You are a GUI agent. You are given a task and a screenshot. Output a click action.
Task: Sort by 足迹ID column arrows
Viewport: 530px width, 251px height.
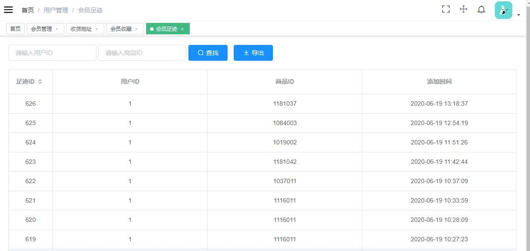pyautogui.click(x=40, y=81)
